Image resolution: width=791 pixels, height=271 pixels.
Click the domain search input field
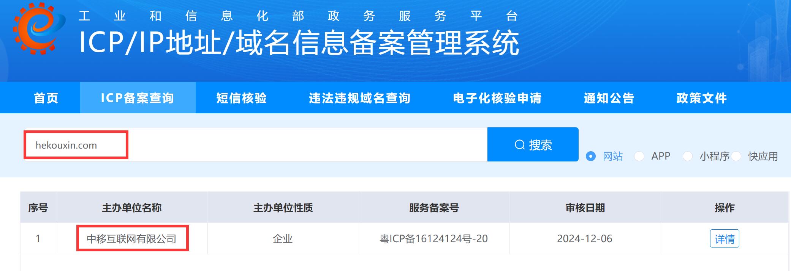pyautogui.click(x=256, y=145)
